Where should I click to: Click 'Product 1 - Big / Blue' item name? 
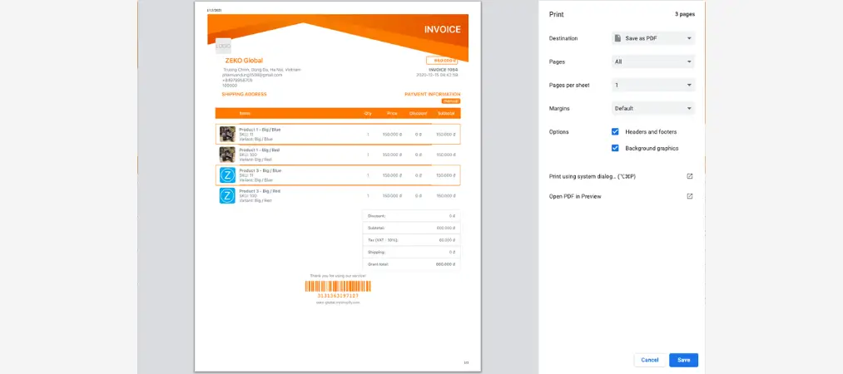(x=260, y=130)
